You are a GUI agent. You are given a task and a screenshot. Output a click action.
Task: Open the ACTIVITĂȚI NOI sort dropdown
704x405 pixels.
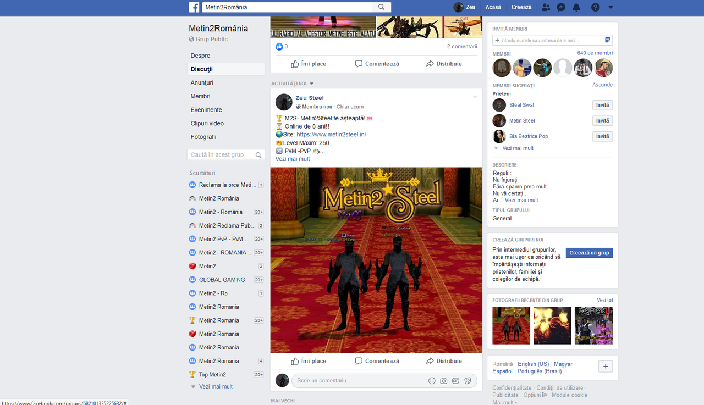(x=292, y=84)
